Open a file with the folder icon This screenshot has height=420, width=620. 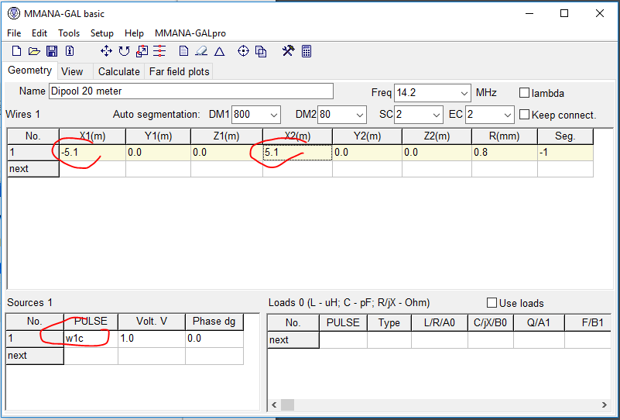coord(34,51)
